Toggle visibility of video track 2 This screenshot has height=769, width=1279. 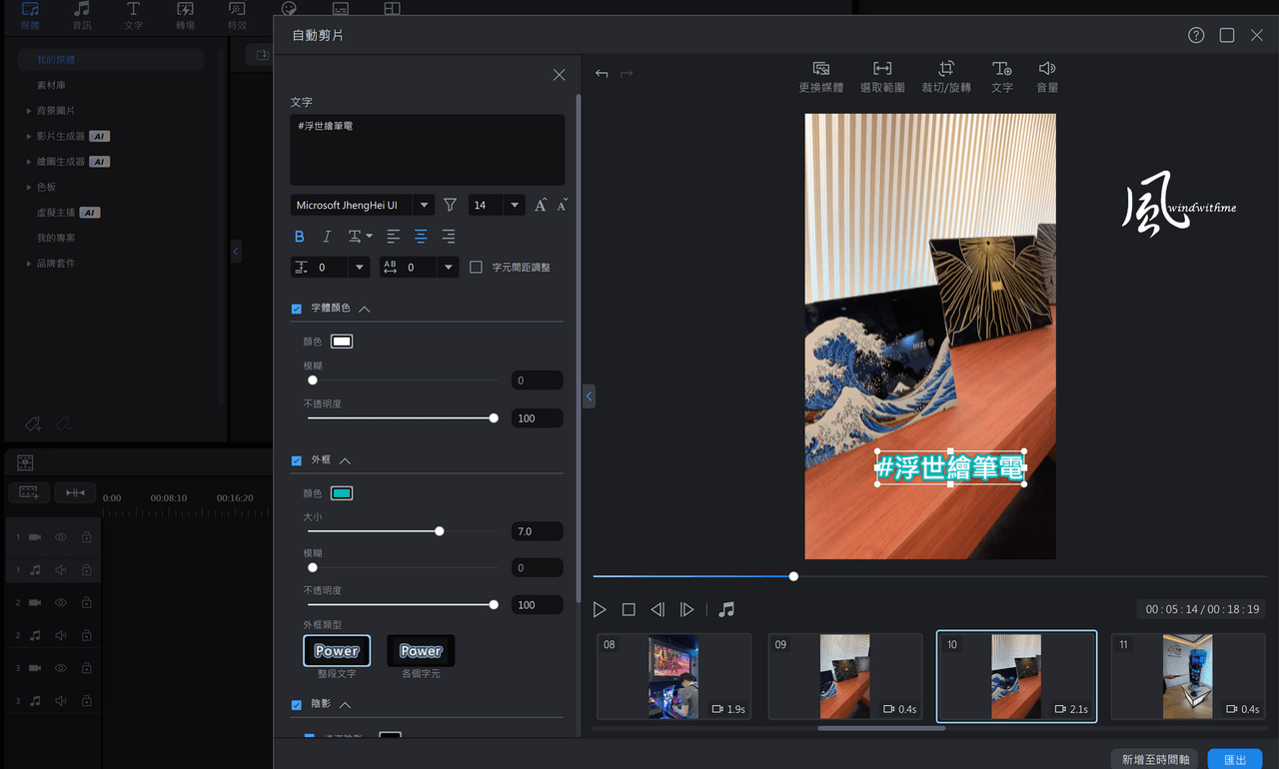pyautogui.click(x=61, y=602)
